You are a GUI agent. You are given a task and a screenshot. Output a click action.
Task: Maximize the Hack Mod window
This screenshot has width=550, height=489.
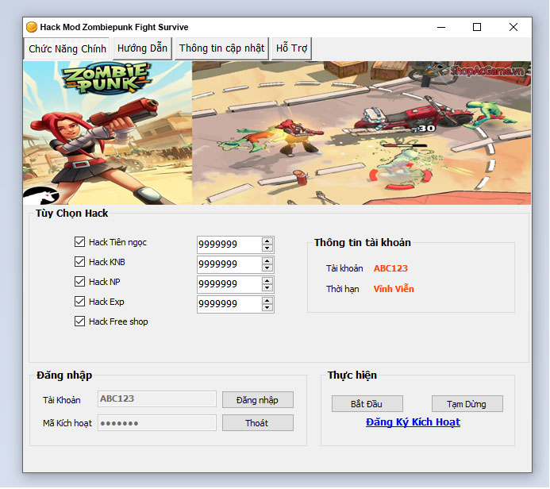coord(477,27)
